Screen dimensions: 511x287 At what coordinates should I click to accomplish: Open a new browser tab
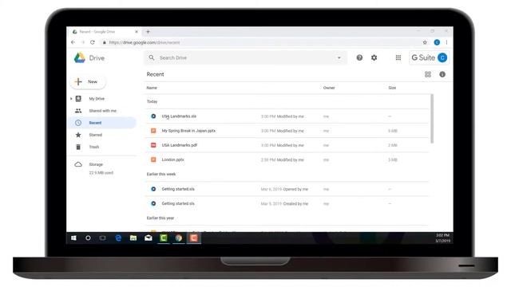(148, 32)
